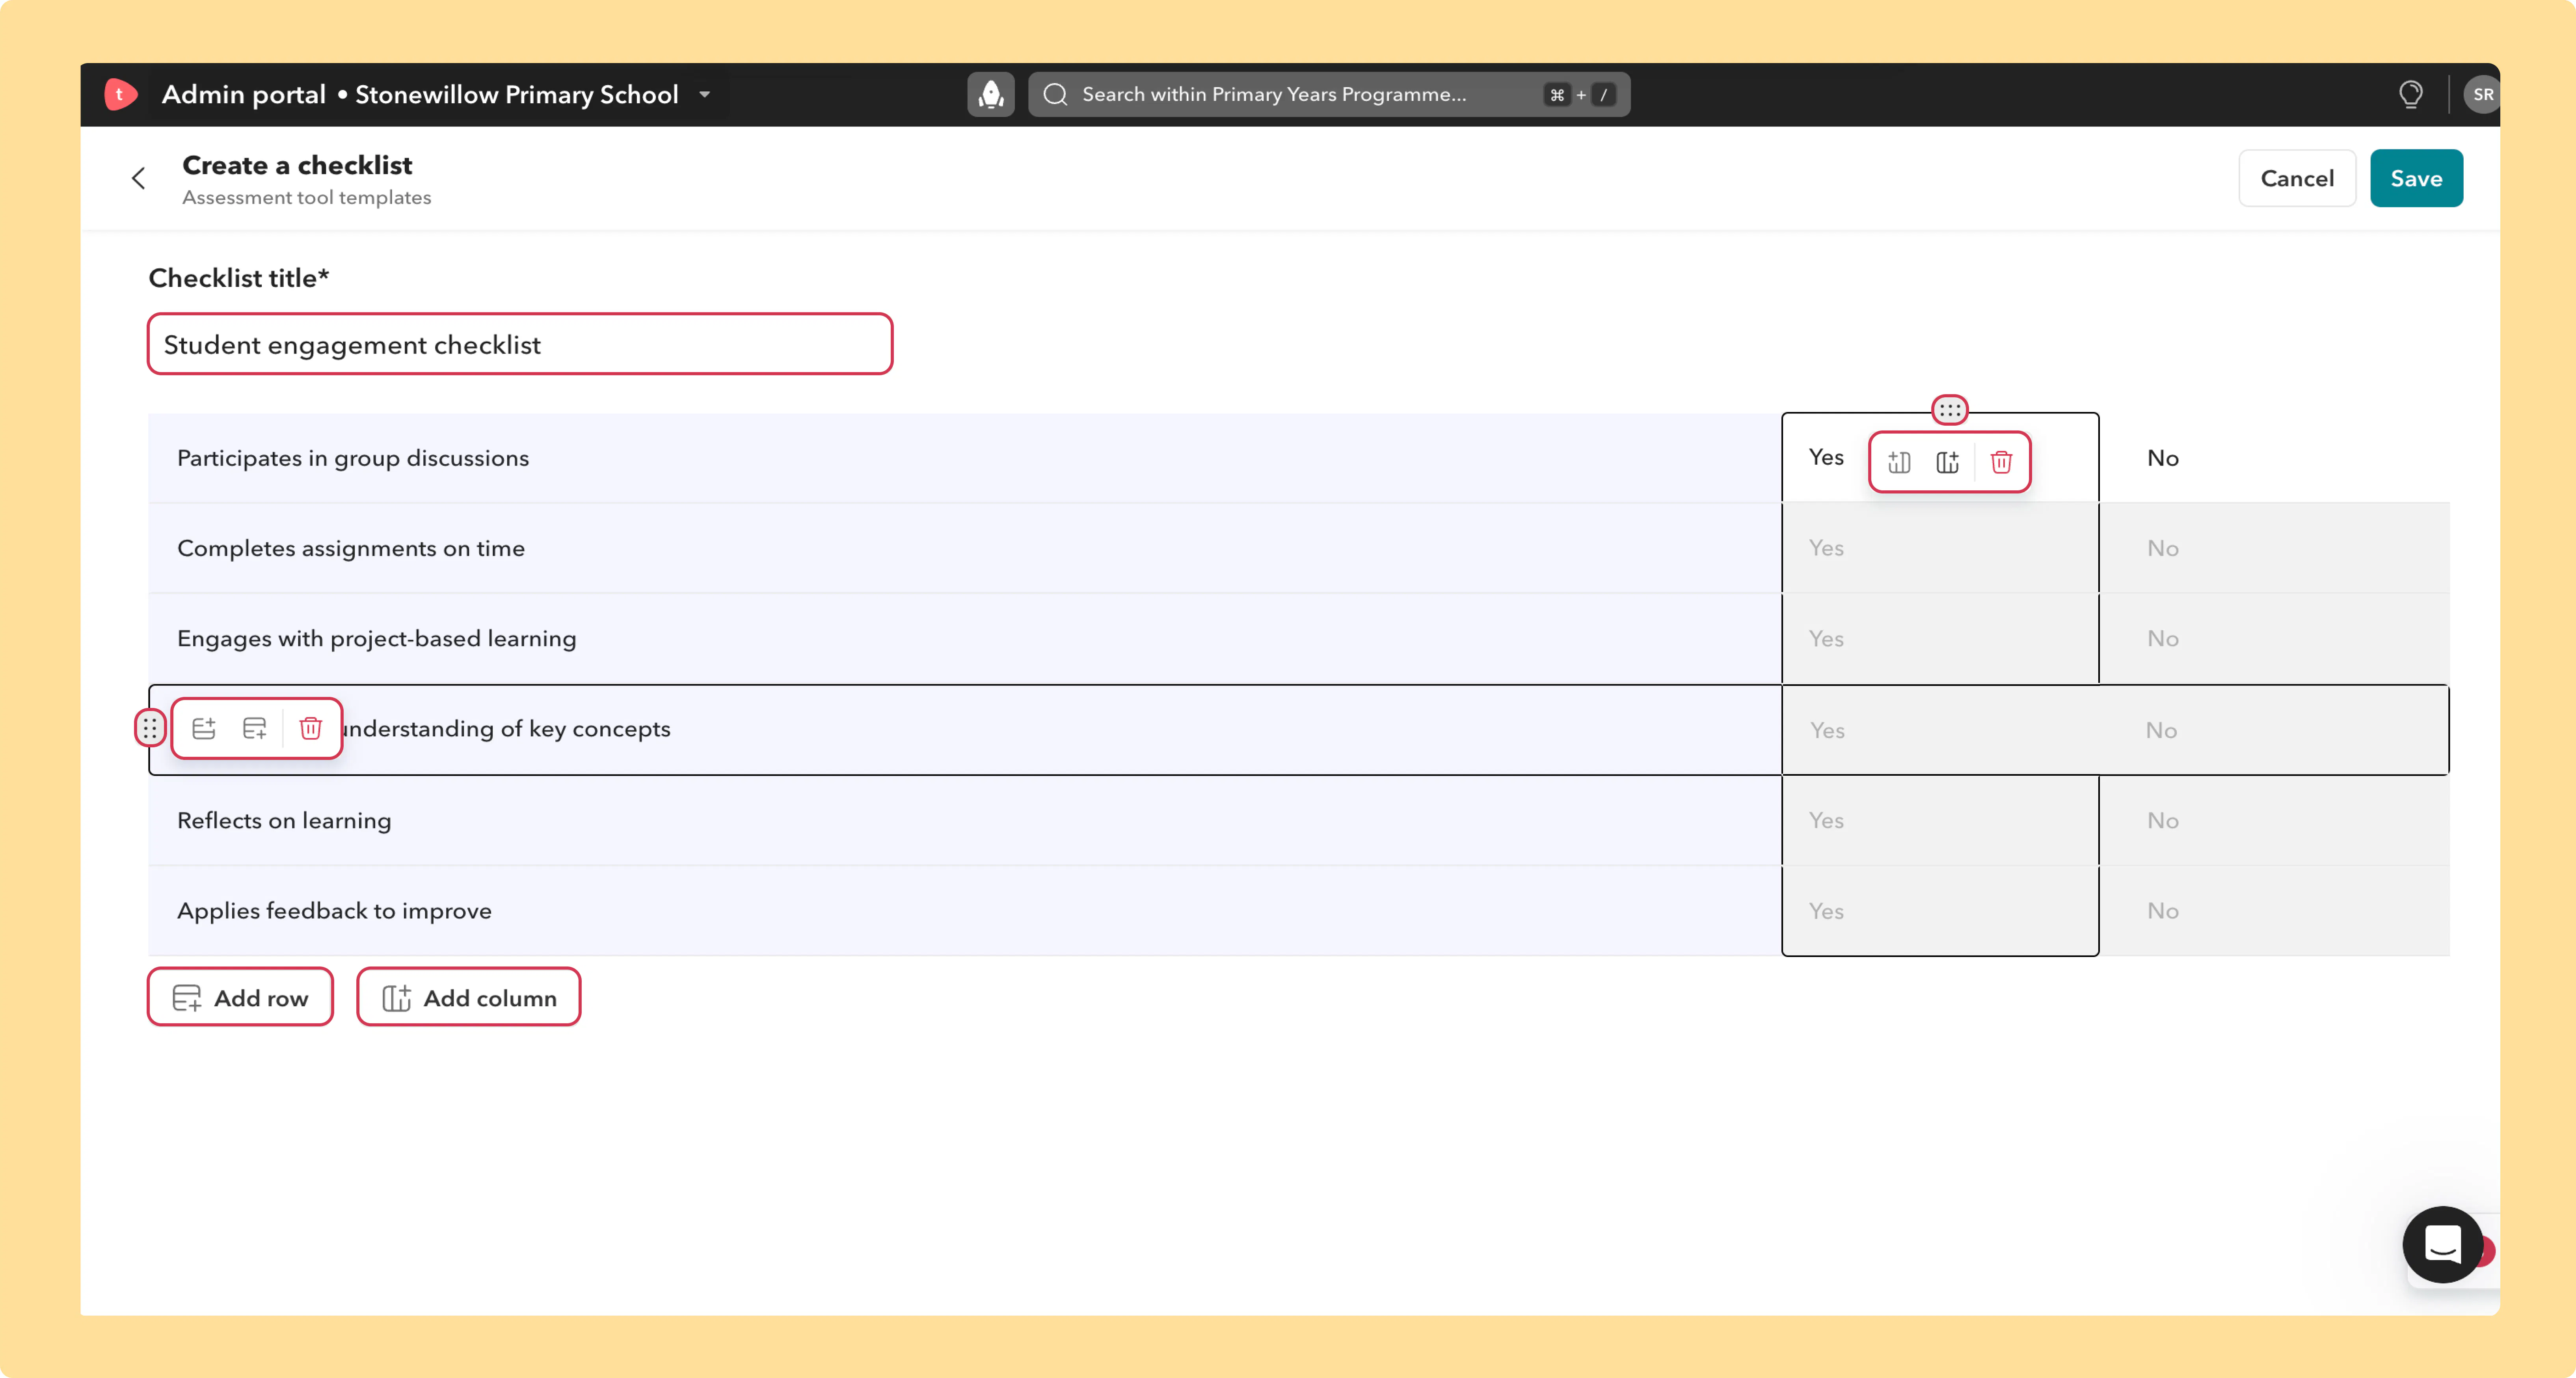Click Yes cell for Completes assignments on time
Viewport: 2576px width, 1378px height.
(1940, 548)
